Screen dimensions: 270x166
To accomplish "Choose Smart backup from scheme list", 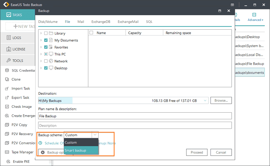I will coord(81,150).
